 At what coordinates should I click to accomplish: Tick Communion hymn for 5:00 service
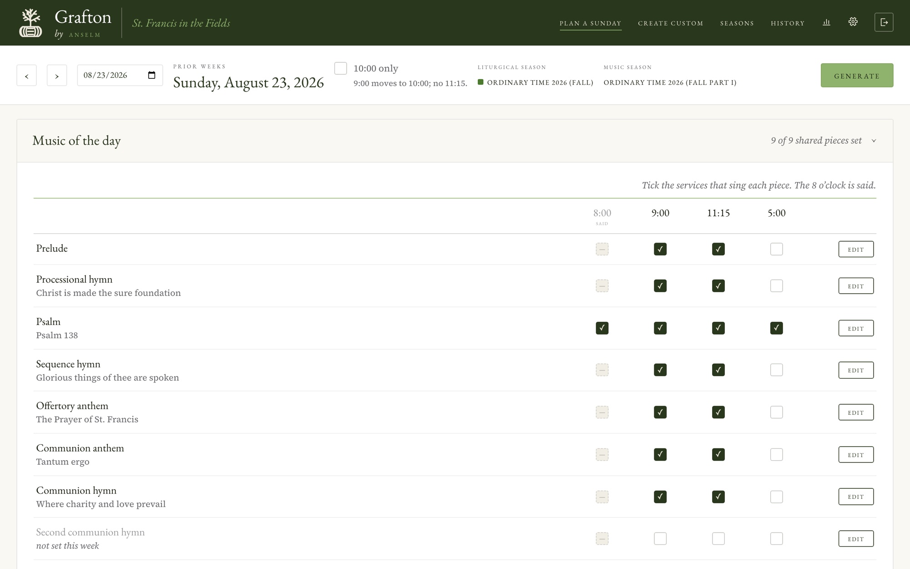tap(777, 497)
